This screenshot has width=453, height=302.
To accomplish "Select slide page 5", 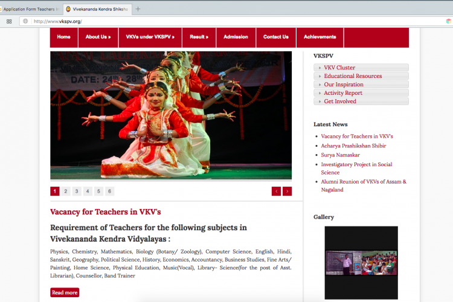I will [x=99, y=191].
